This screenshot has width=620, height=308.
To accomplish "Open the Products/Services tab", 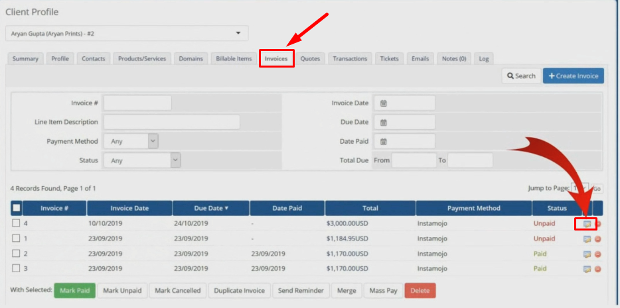I will pos(142,59).
